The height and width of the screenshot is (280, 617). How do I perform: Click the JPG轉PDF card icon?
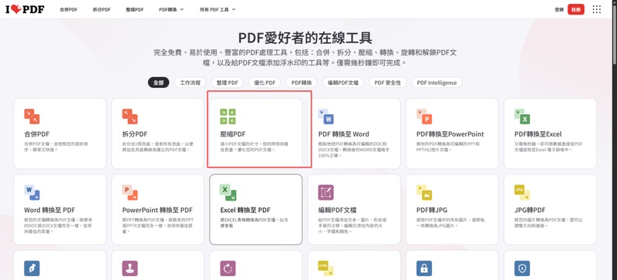[x=522, y=192]
